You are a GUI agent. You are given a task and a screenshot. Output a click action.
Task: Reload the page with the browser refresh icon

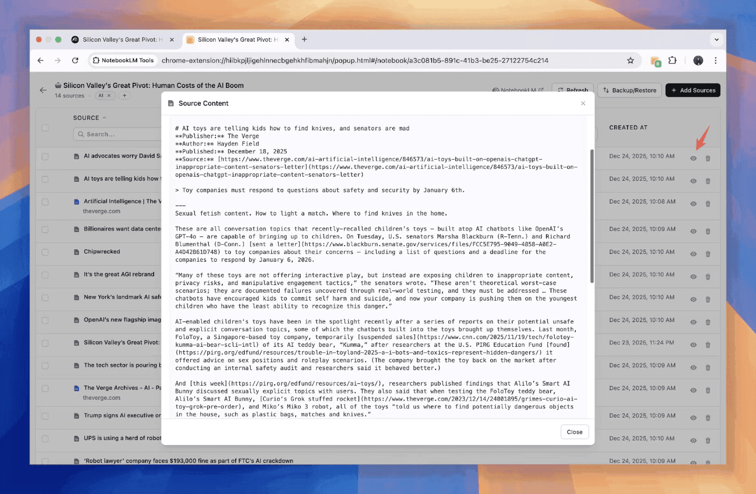pyautogui.click(x=75, y=61)
